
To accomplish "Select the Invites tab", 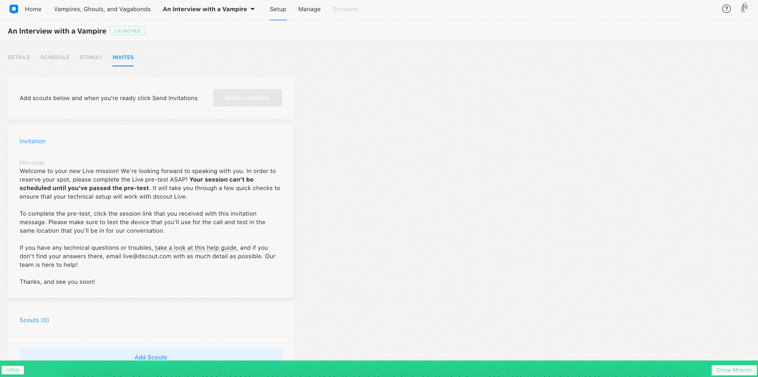I will [x=123, y=58].
